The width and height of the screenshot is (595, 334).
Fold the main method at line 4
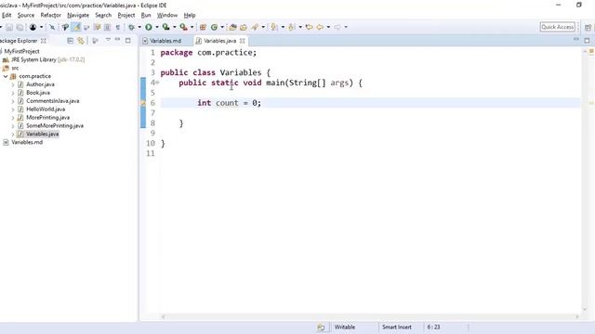tap(157, 83)
